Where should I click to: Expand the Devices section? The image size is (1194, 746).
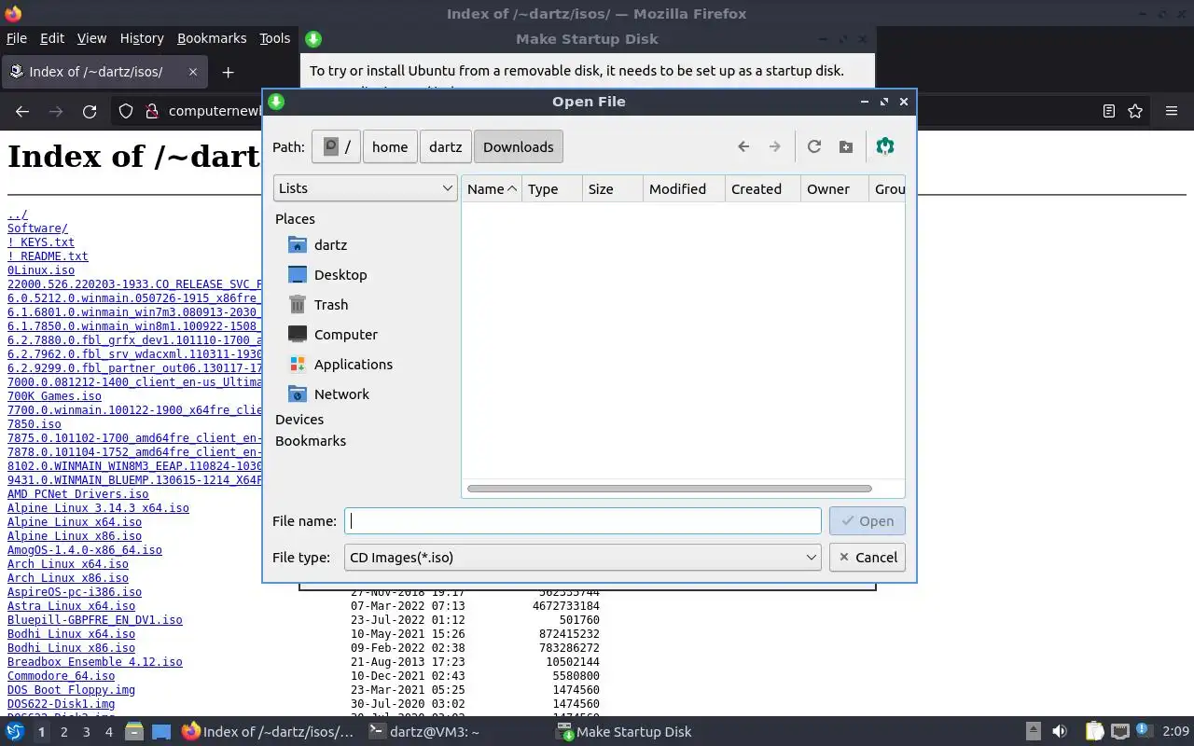click(299, 420)
